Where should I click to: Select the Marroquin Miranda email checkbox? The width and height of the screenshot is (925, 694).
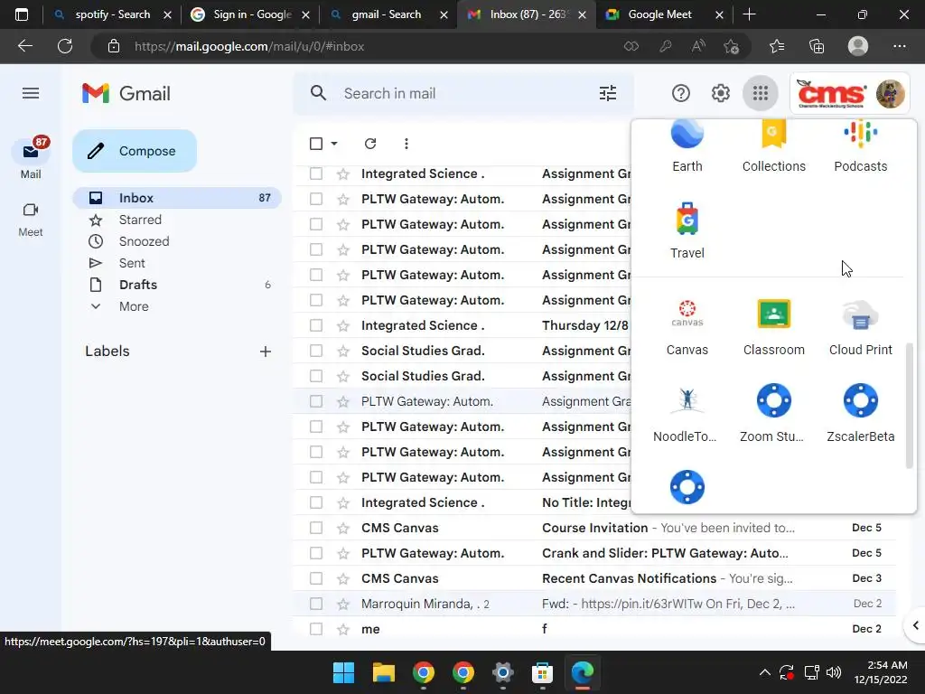pyautogui.click(x=316, y=605)
